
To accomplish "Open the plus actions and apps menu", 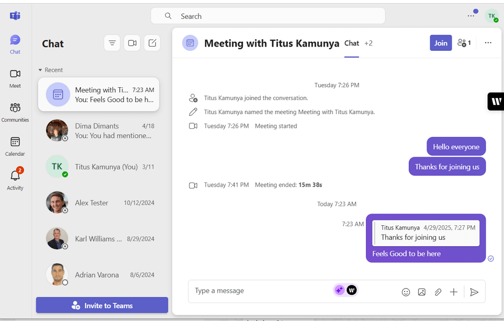I will click(454, 292).
